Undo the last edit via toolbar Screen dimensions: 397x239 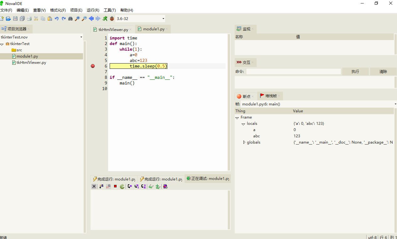tap(57, 18)
